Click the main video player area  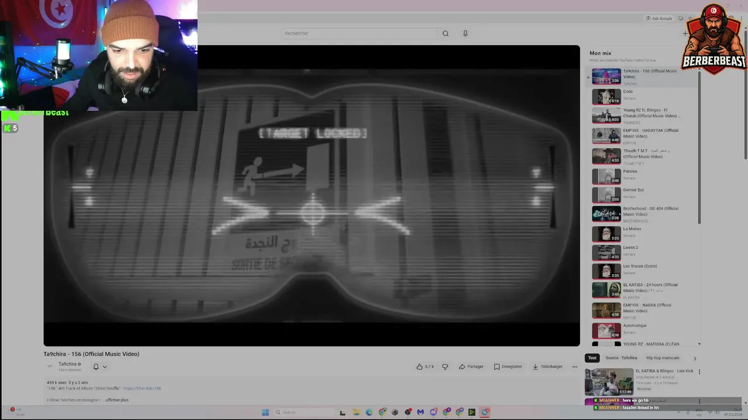point(311,195)
